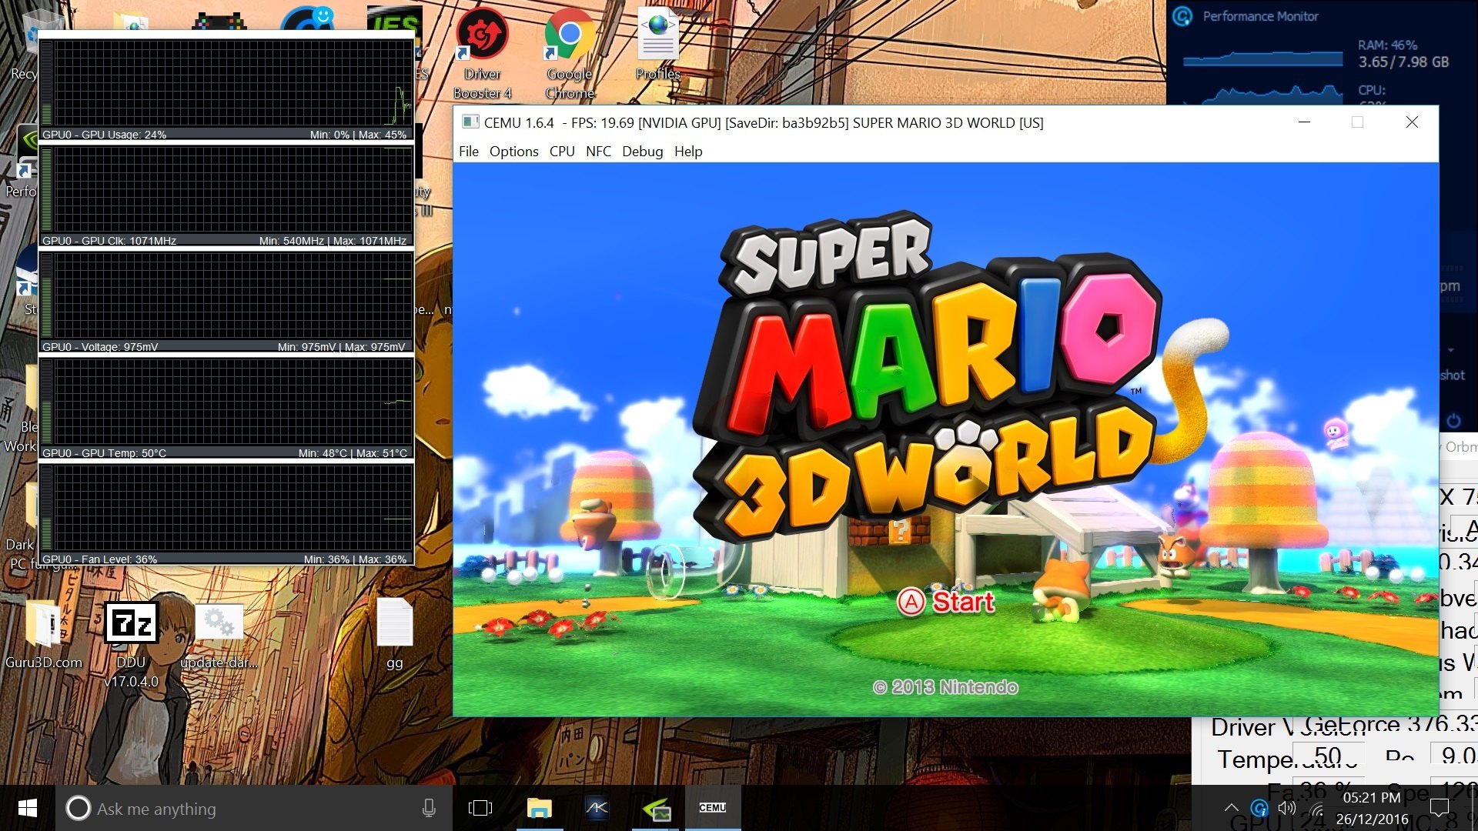
Task: Switch to MSI Afterburner taskbar icon
Action: pyautogui.click(x=597, y=808)
